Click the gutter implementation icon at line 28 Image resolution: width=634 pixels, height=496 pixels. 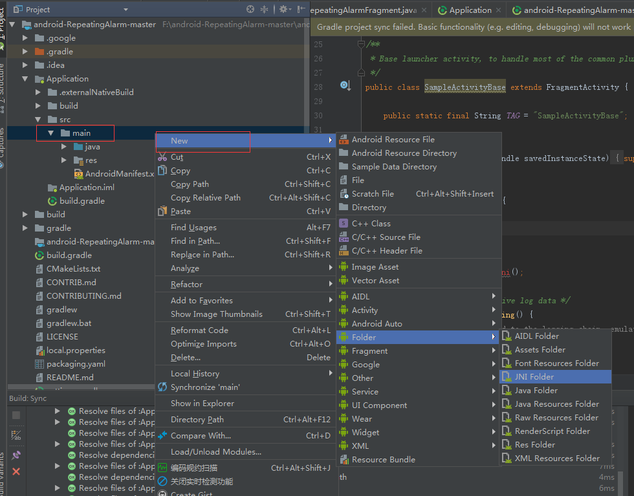(x=345, y=86)
